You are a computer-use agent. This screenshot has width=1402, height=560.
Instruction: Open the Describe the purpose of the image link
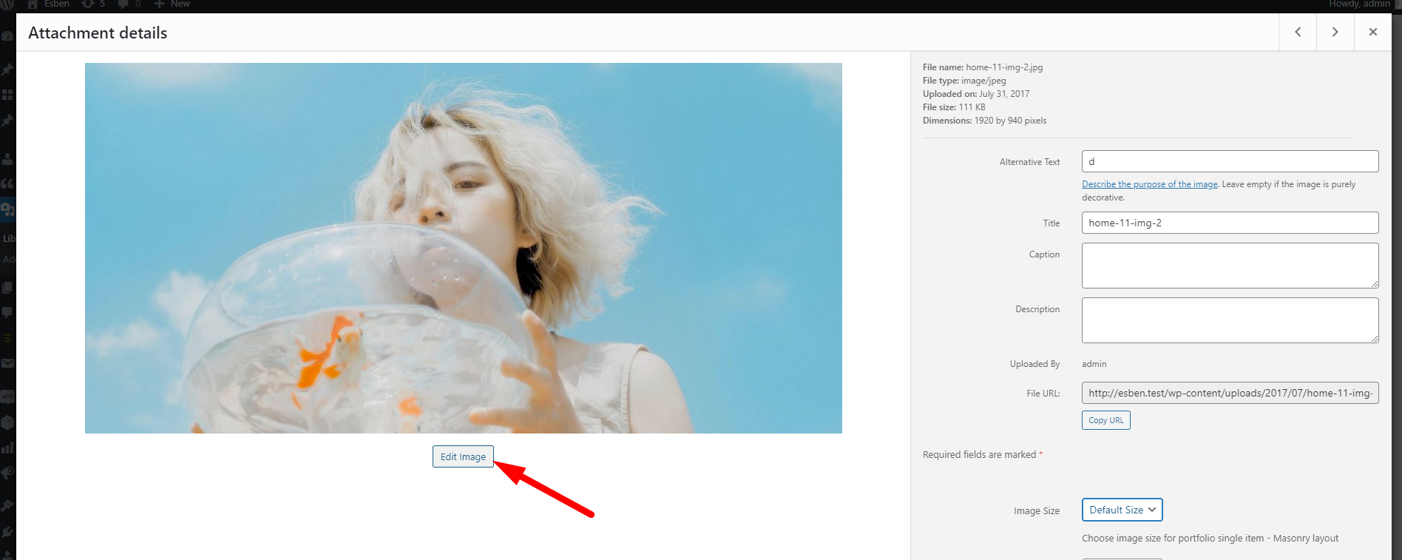[x=1150, y=184]
